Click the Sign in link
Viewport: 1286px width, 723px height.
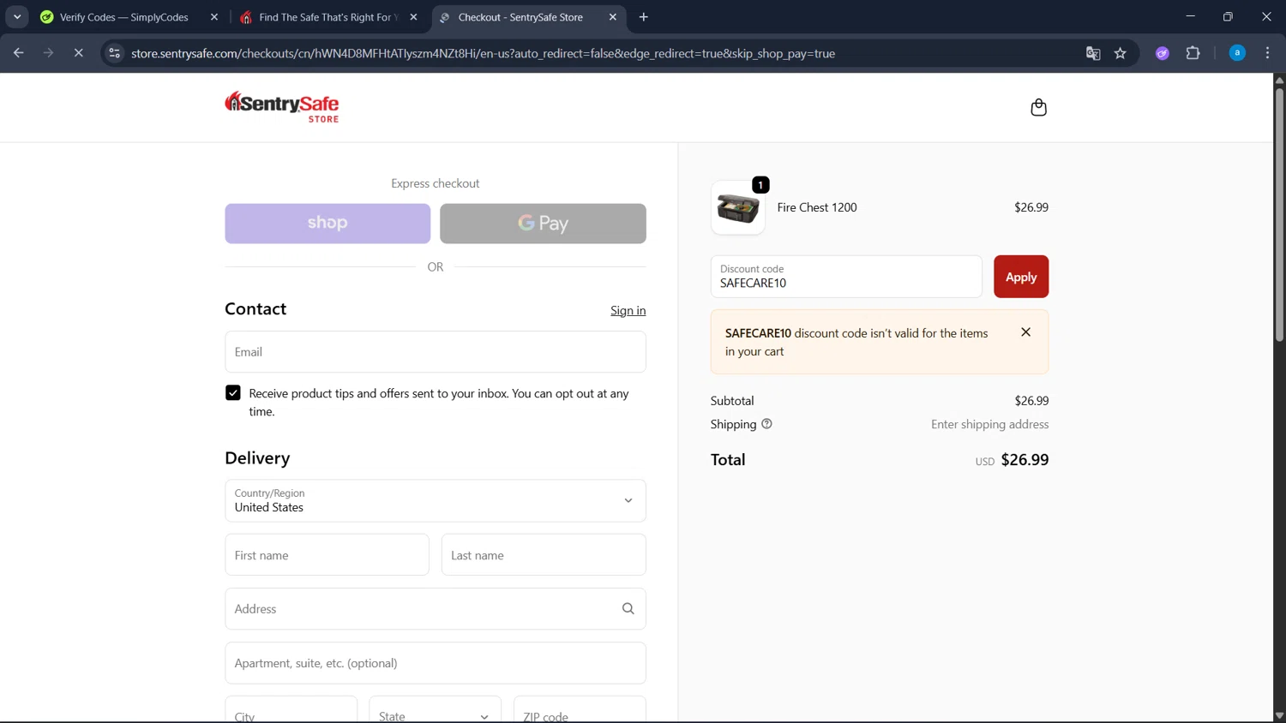pos(628,310)
